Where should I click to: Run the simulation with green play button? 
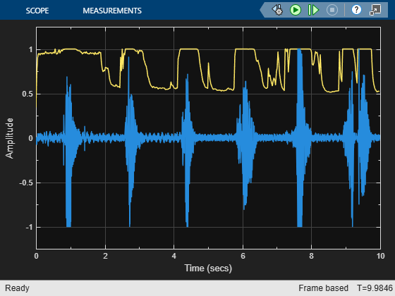coord(296,10)
